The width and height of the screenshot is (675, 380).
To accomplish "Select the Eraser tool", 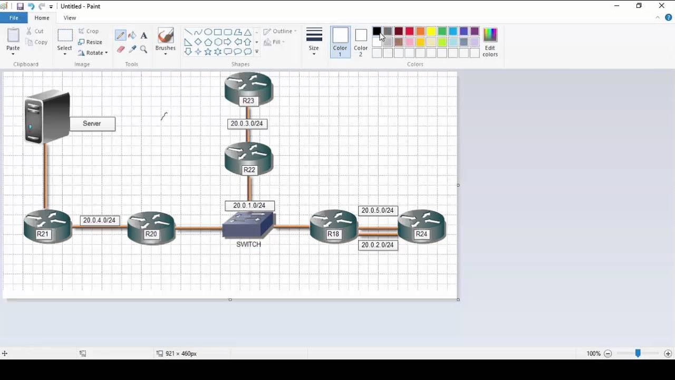I will tap(121, 49).
